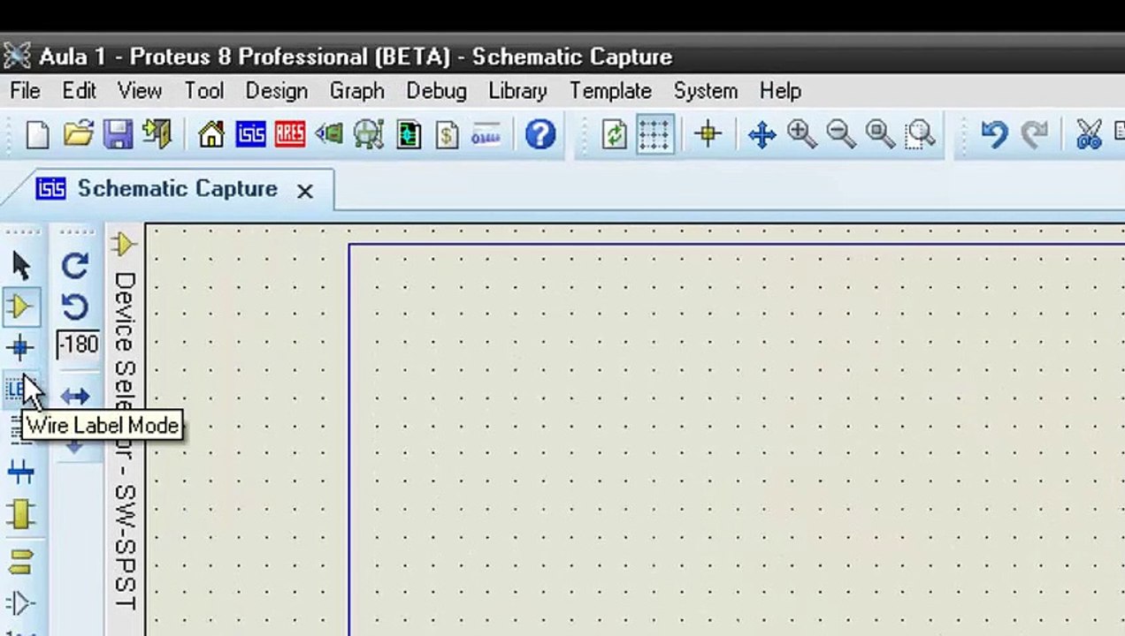
Task: Open the View menu
Action: click(x=140, y=91)
